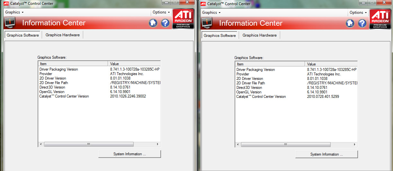
Task: Click Item column header in right window
Action: tap(270, 64)
